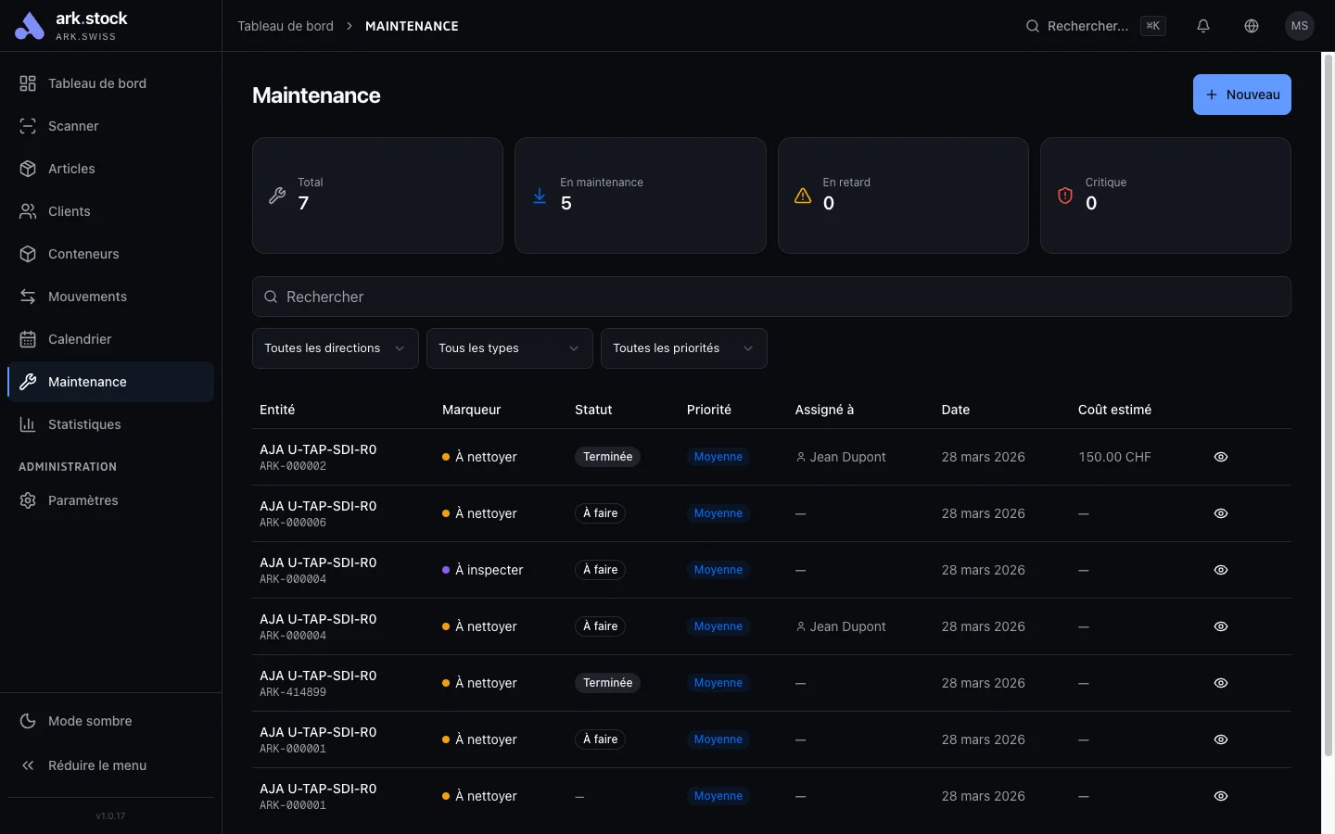View details of the ARK-414899 maintenance row
The width and height of the screenshot is (1335, 834).
pos(1220,683)
